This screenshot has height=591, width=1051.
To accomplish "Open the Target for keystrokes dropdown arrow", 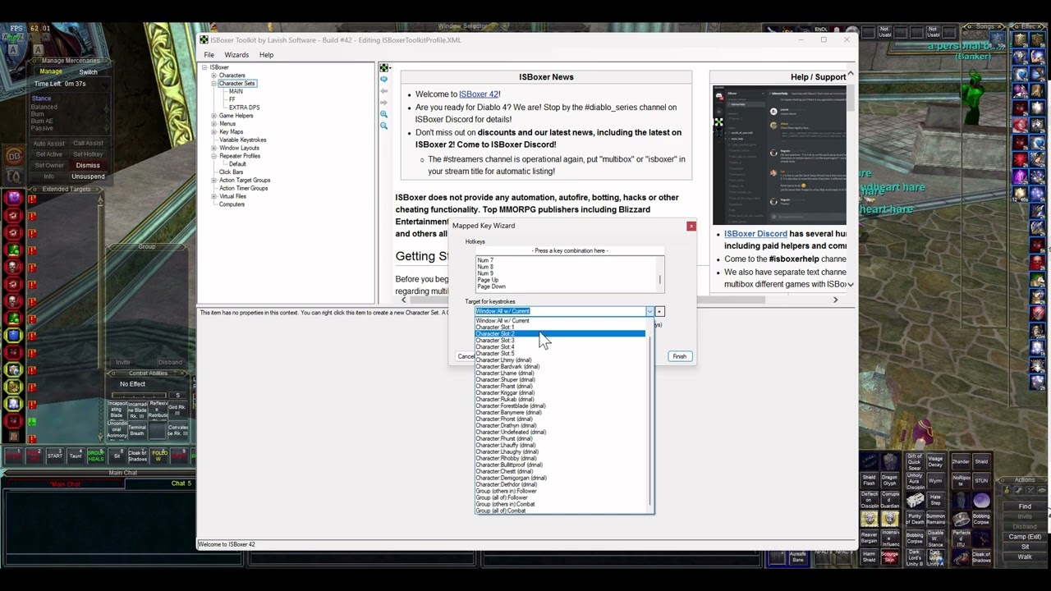I will coord(649,311).
